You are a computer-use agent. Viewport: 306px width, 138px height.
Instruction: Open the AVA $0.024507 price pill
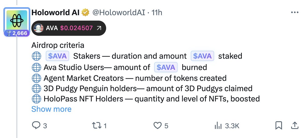[x=69, y=28]
